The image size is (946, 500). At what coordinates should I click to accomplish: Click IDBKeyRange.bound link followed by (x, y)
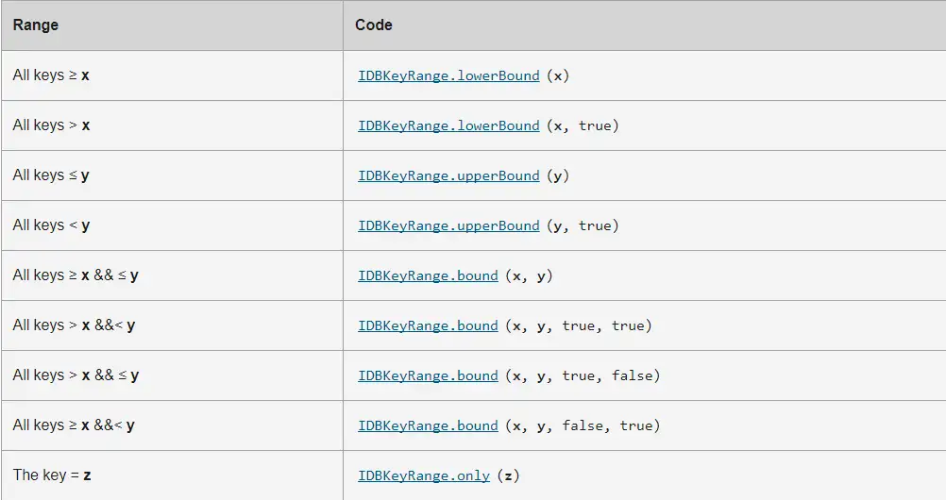(428, 276)
